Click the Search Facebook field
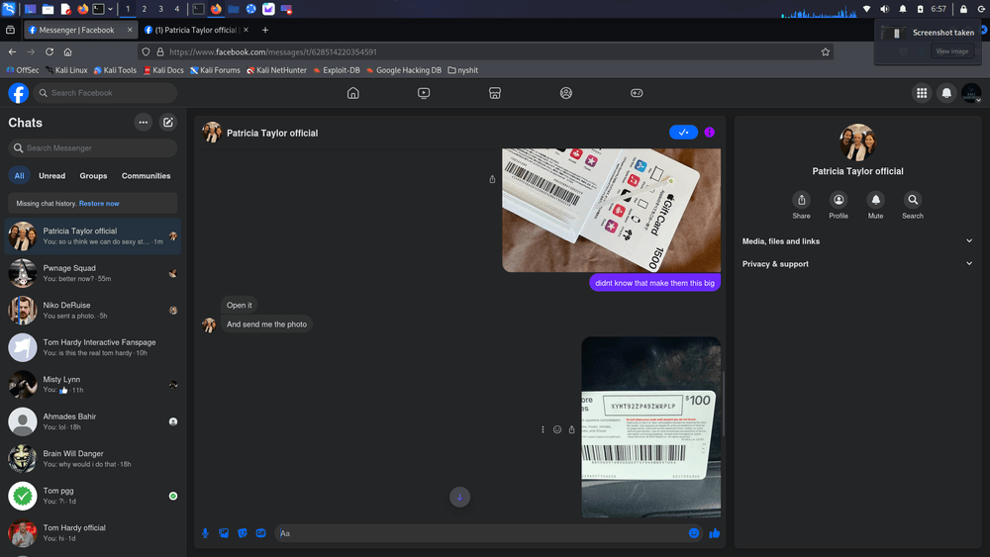990x557 pixels. (106, 93)
